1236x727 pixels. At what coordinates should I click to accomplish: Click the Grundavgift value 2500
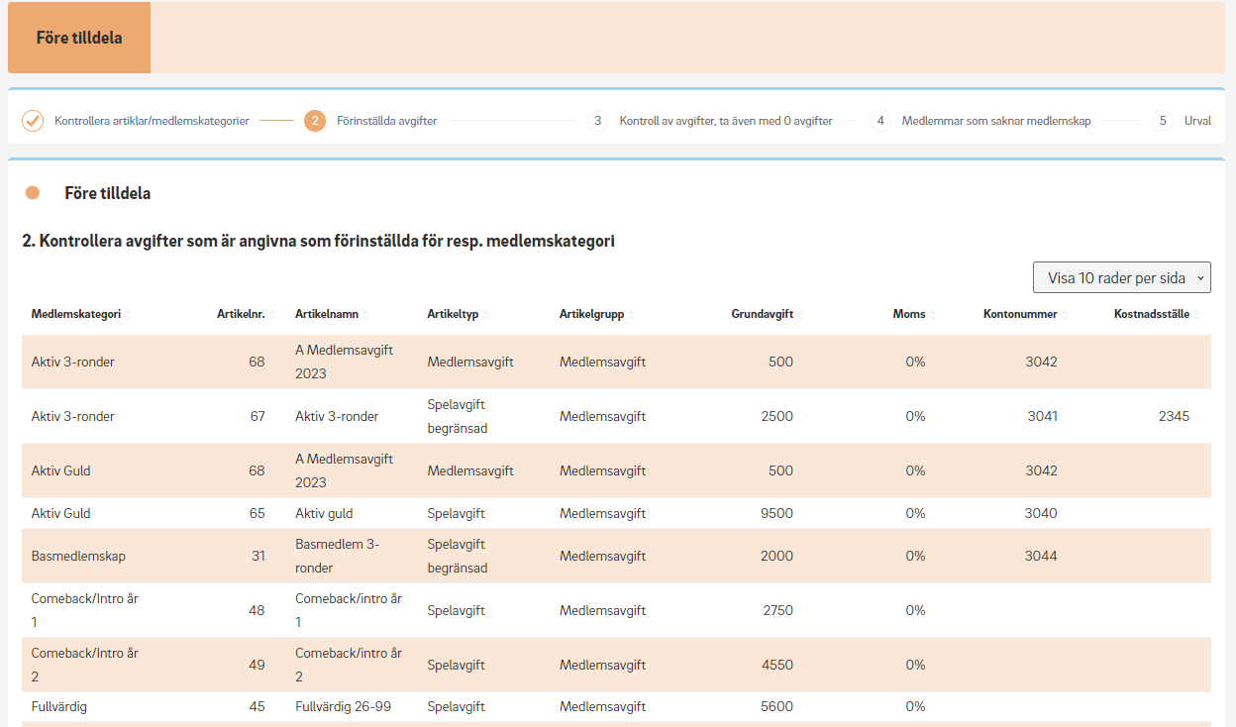[777, 417]
